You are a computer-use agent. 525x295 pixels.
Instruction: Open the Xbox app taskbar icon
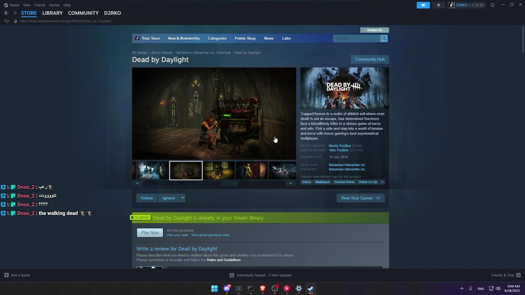239,288
